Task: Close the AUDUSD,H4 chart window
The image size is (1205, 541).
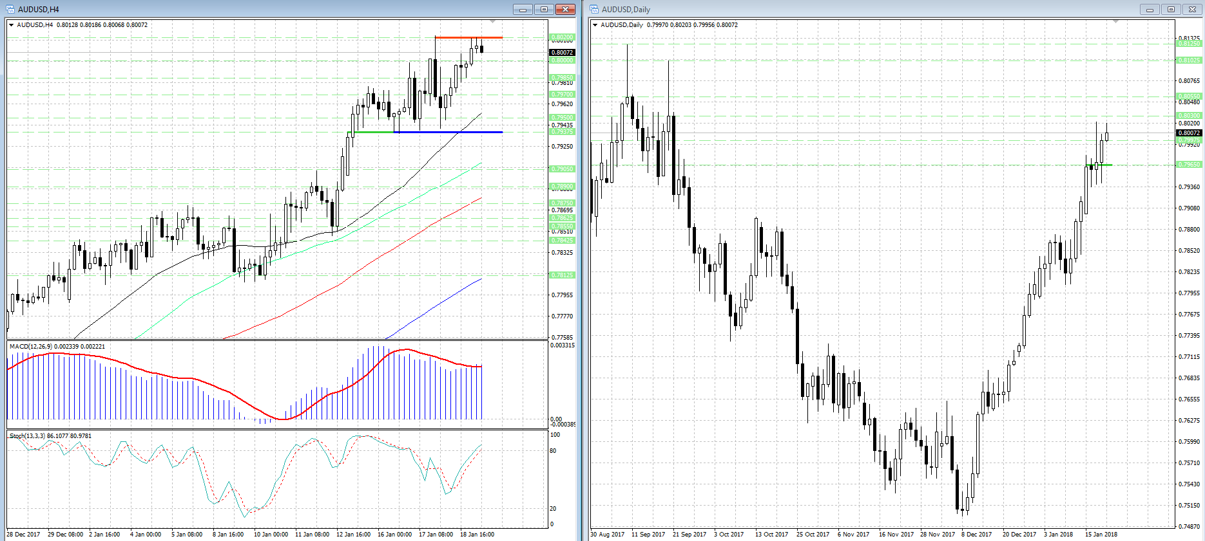Action: click(x=565, y=9)
